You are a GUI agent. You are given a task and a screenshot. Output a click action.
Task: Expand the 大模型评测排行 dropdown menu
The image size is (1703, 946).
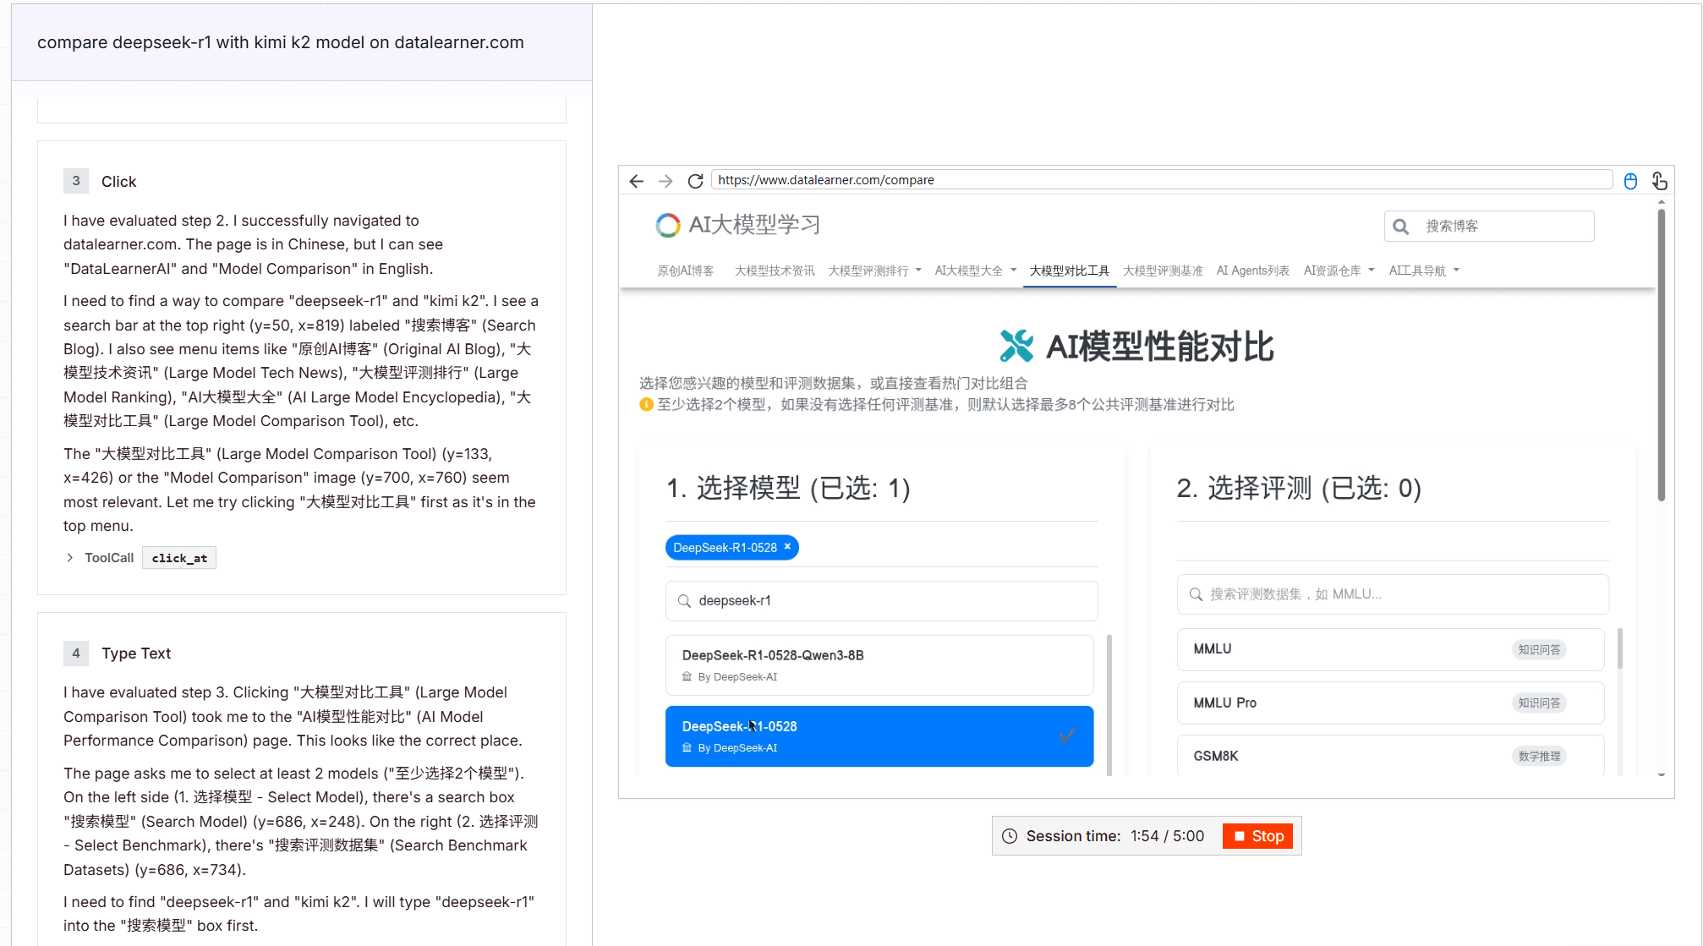(874, 271)
